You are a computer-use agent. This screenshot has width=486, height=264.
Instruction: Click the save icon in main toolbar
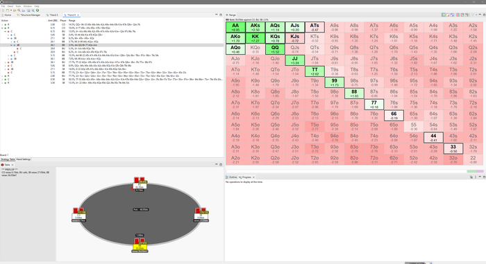(29, 10)
